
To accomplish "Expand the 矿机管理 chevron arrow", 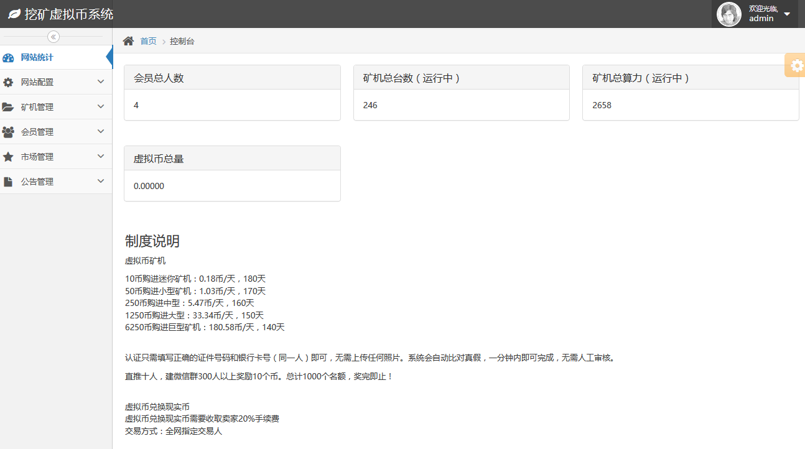I will click(101, 106).
